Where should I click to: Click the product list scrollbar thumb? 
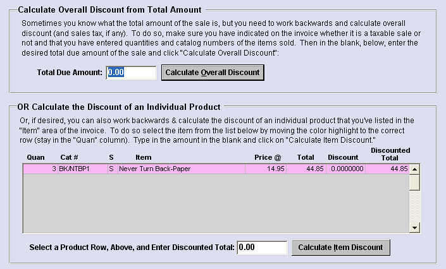tap(415, 182)
